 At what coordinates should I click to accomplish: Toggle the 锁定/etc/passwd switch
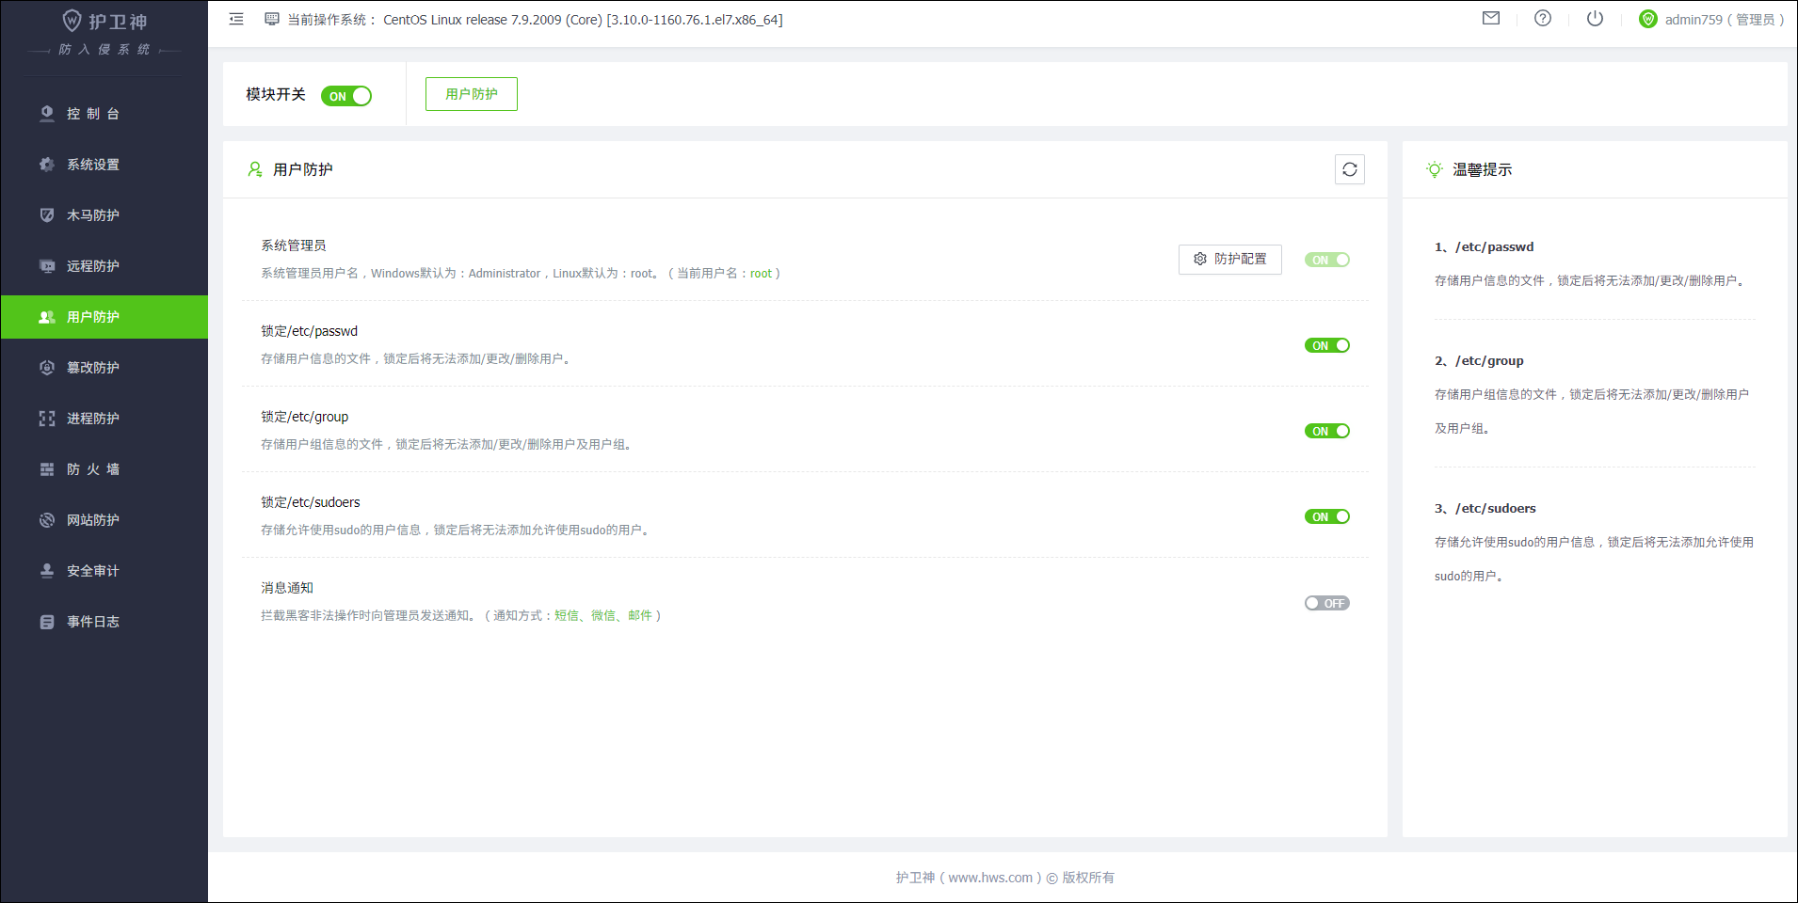tap(1327, 345)
